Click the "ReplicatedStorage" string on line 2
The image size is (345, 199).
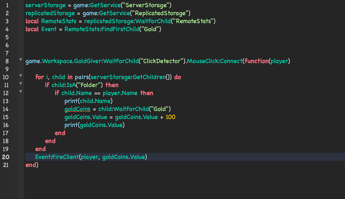[x=160, y=13]
